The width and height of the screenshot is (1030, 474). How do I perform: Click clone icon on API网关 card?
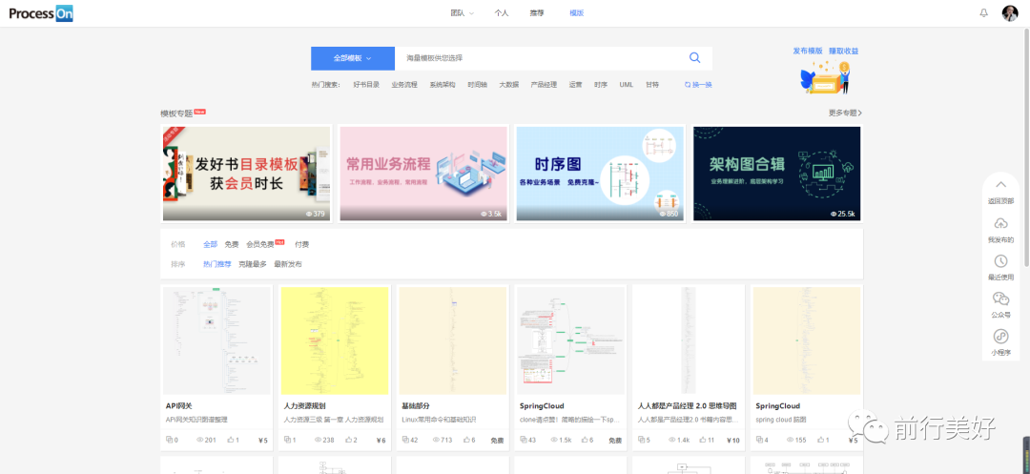tap(169, 440)
